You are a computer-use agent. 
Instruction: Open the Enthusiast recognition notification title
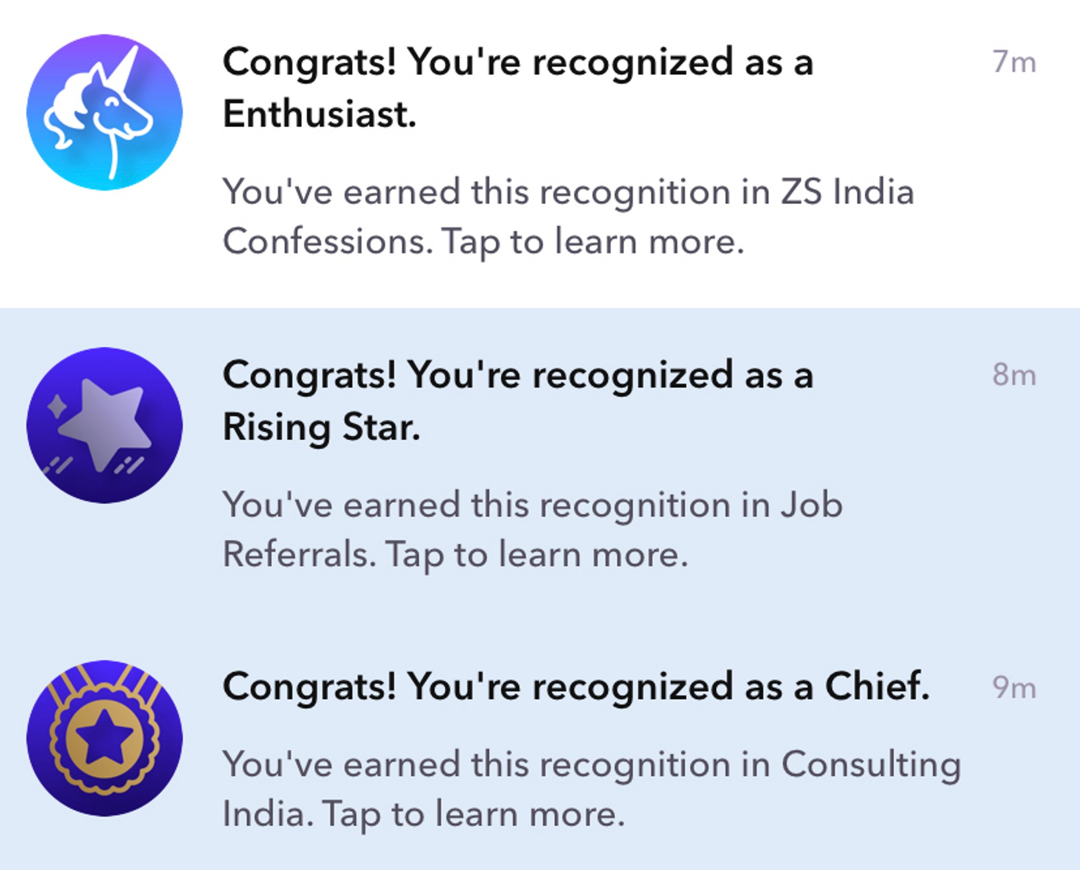(x=518, y=88)
